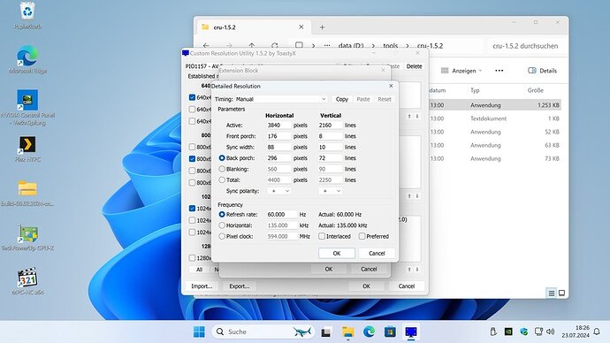Viewport: 610px width, 343px height.
Task: Select the Pixel clock radio button
Action: 222,236
